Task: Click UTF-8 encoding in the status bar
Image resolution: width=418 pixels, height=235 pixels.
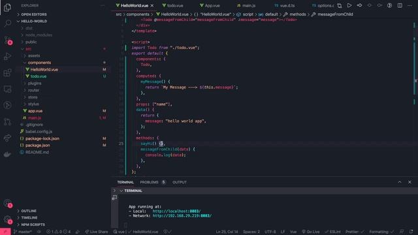Action: click(x=270, y=232)
